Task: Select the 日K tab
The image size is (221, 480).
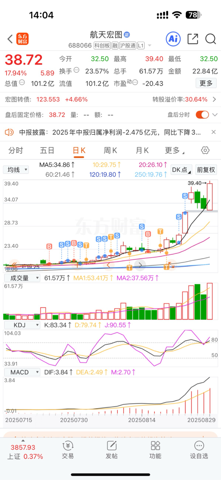Action: pos(79,150)
